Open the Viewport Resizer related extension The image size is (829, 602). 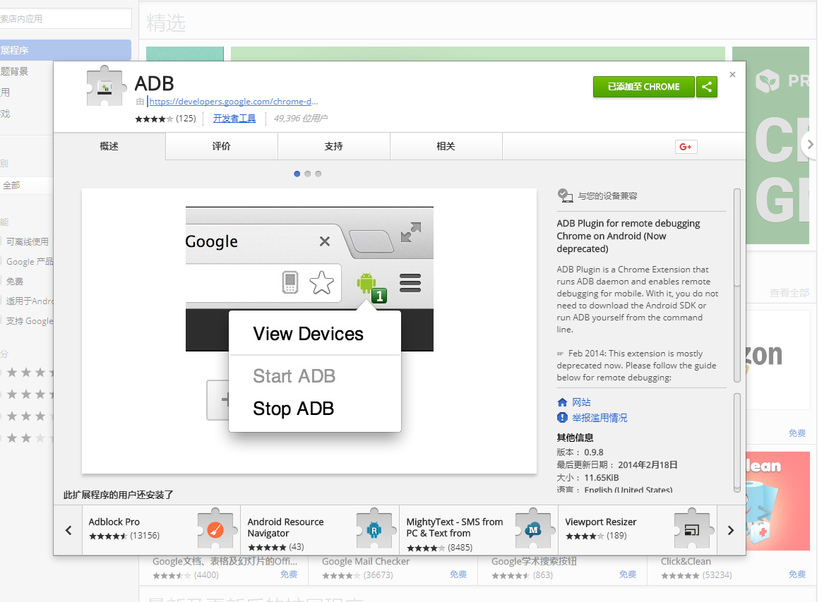pyautogui.click(x=637, y=529)
